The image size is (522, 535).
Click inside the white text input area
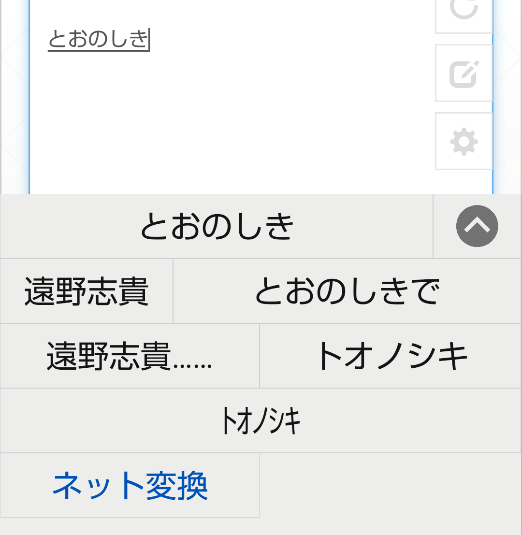[x=232, y=121]
